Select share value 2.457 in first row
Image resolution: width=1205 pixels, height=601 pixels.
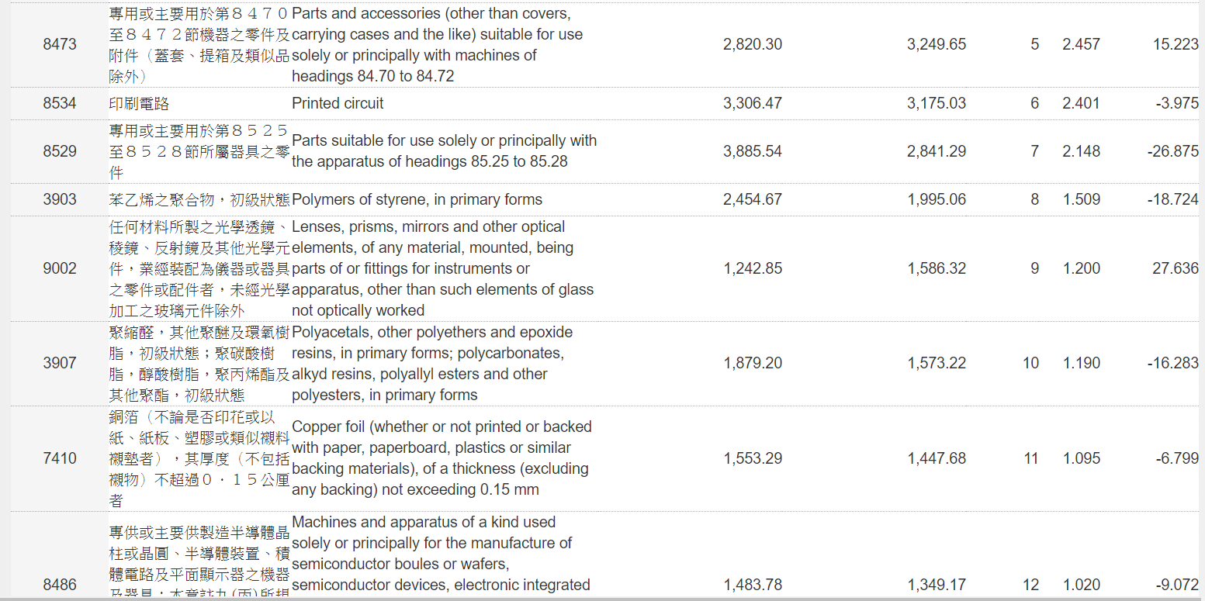[1081, 44]
